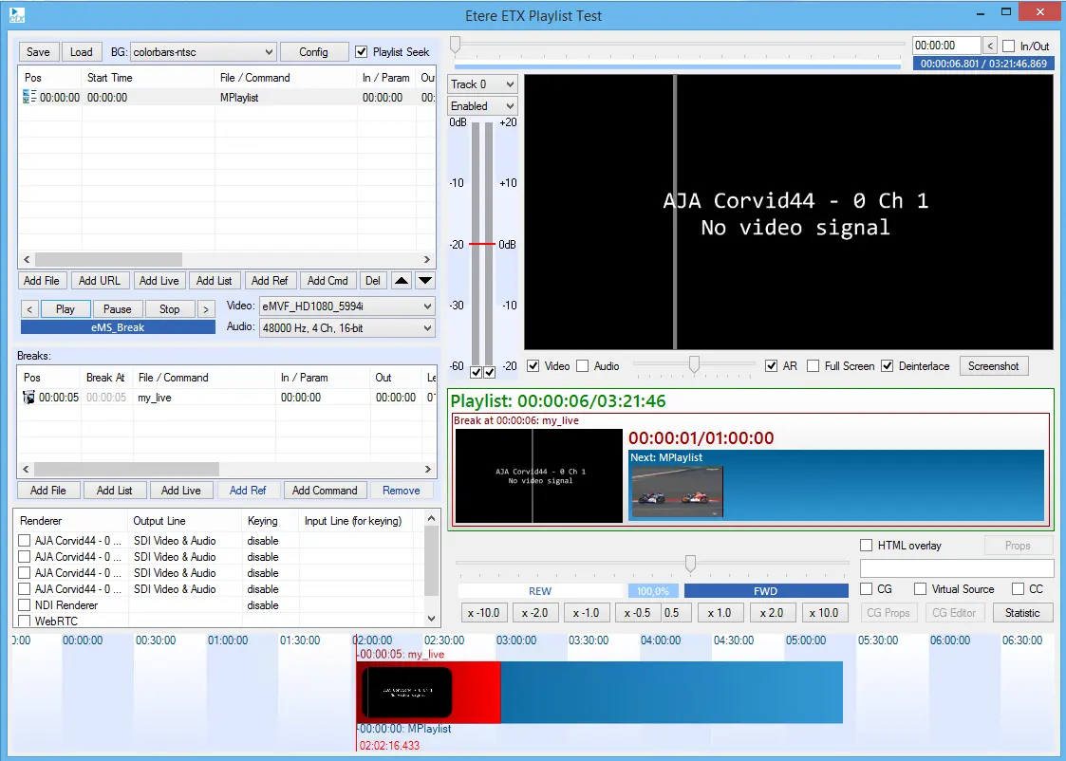Click the Next: MPlaylist racing thumbnail
This screenshot has width=1066, height=761.
[677, 492]
